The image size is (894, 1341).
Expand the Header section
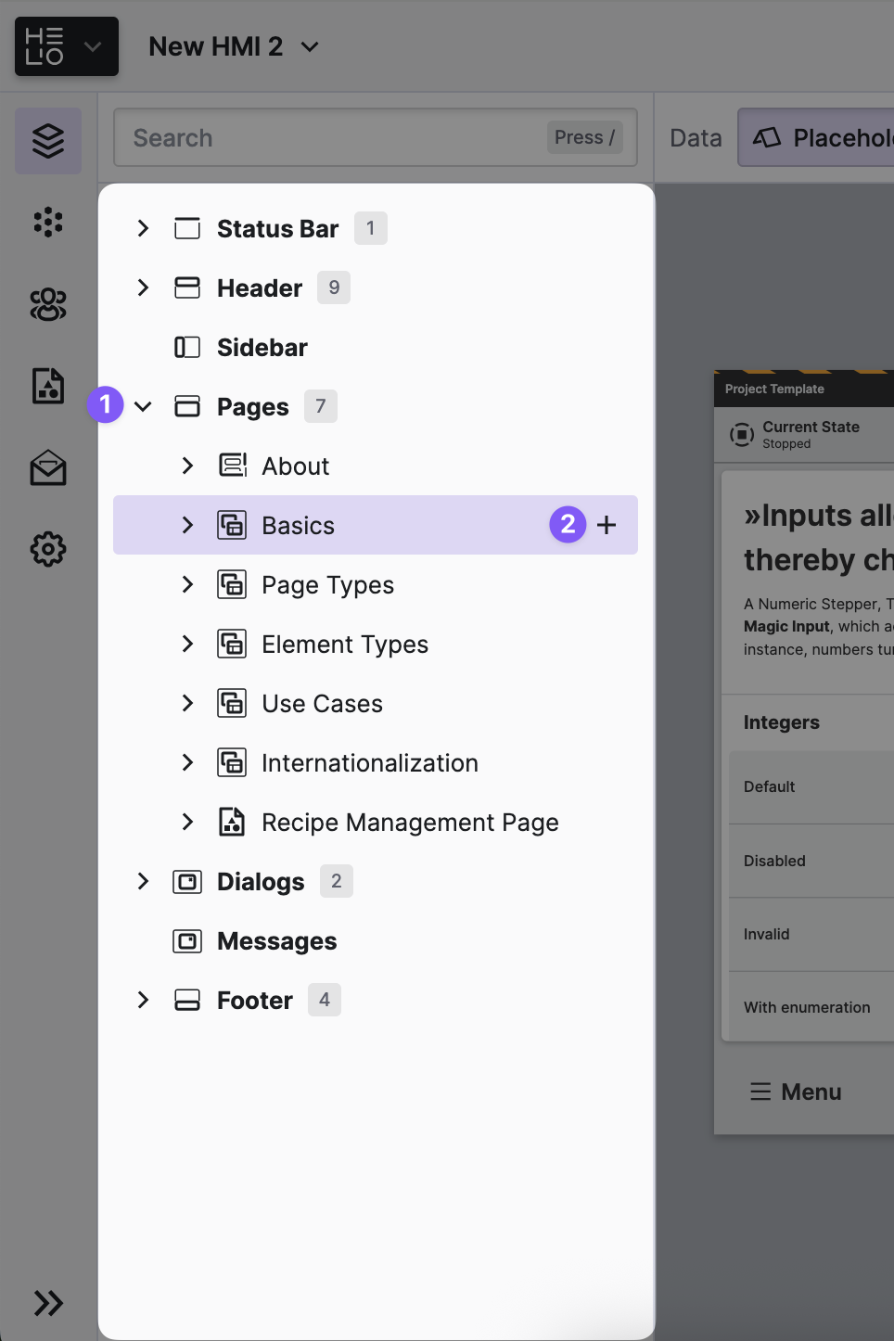coord(143,287)
